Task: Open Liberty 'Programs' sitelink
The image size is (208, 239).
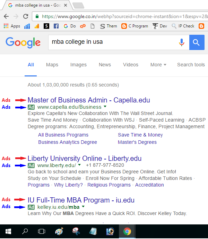Action: pos(38,185)
